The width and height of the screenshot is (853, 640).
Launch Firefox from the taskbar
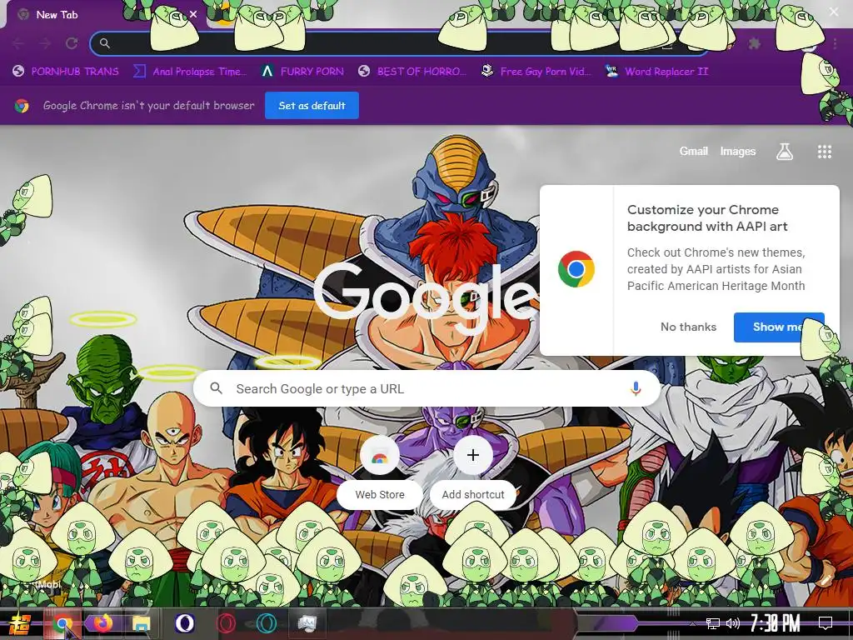(102, 622)
